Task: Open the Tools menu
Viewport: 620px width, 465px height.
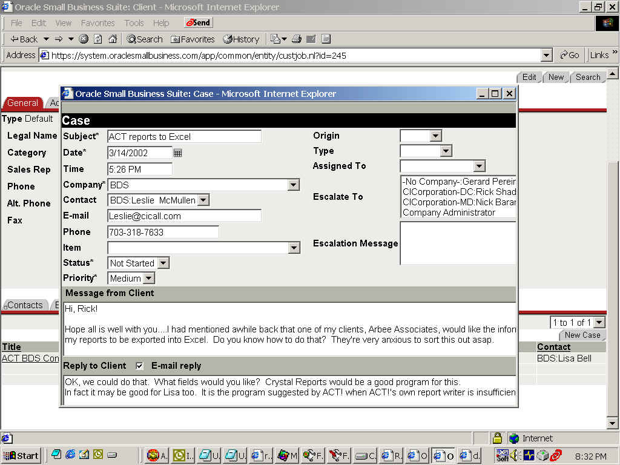Action: click(134, 23)
